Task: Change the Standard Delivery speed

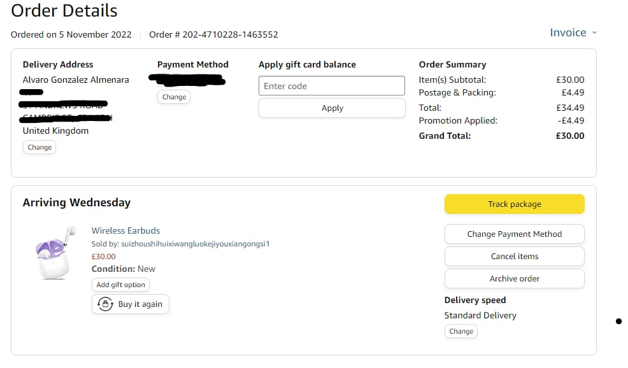Action: point(461,331)
